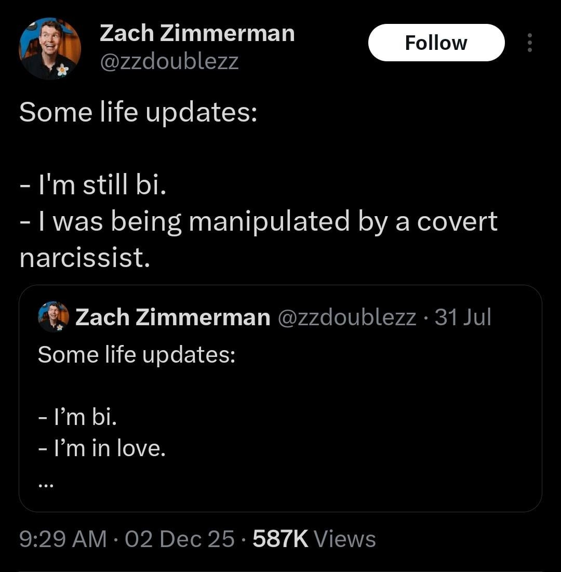Click the @zzdoublezz handle in quoted tweet
The width and height of the screenshot is (561, 572).
[x=347, y=317]
